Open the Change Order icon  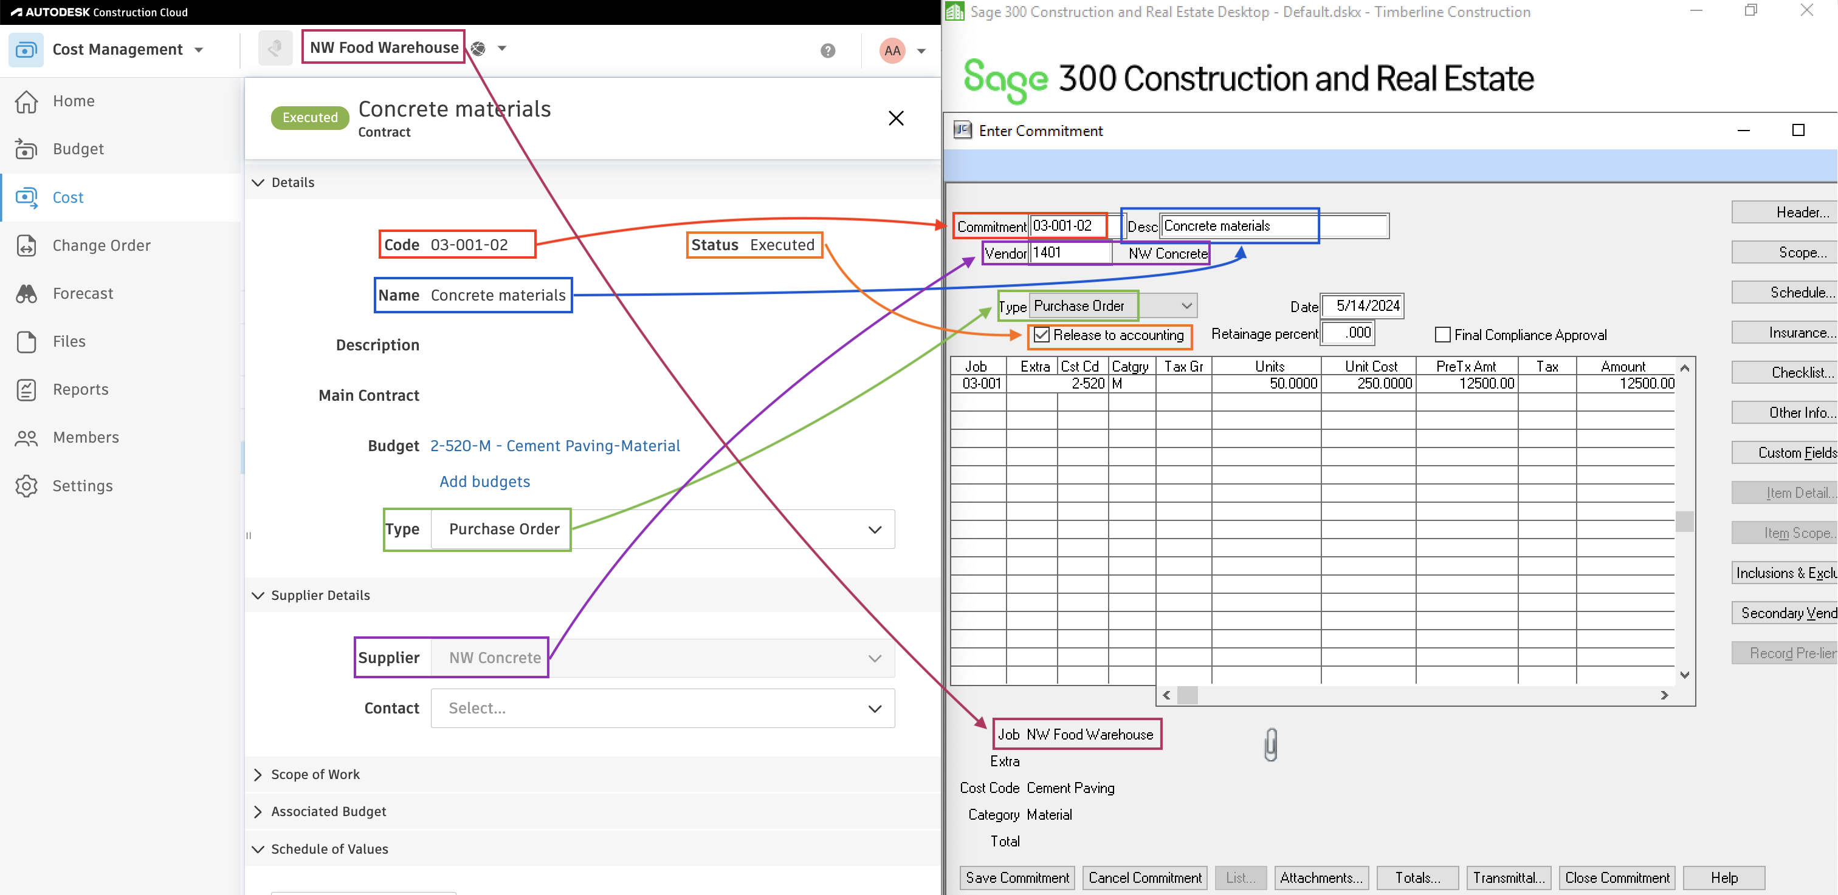[x=26, y=245]
